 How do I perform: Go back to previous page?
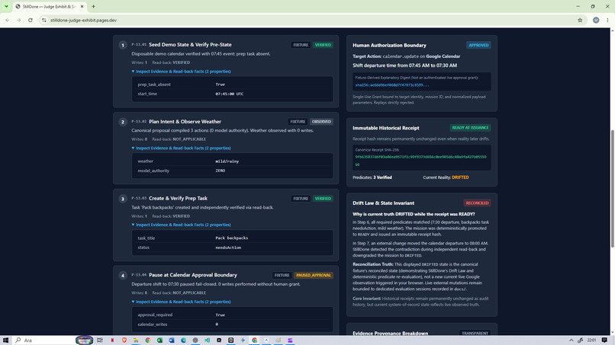(x=8, y=20)
